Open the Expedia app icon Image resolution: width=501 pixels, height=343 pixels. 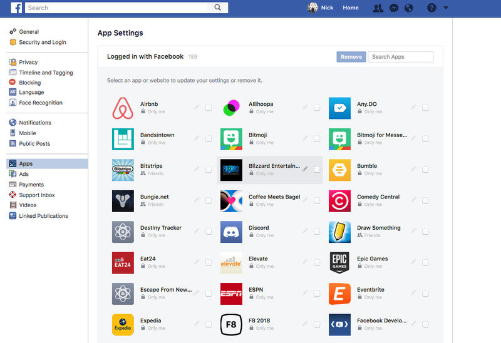tap(123, 325)
